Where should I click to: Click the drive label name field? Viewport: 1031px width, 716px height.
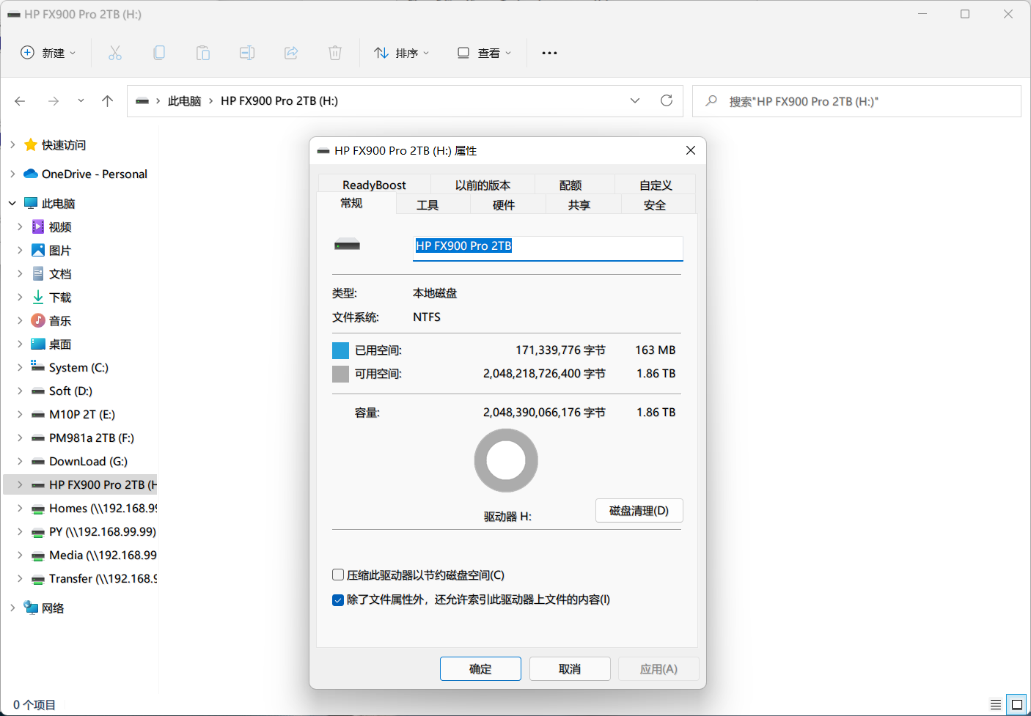point(548,248)
